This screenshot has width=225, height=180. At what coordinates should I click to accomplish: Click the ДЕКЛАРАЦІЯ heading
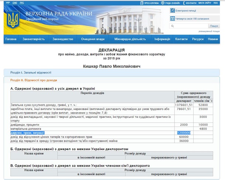(112, 50)
